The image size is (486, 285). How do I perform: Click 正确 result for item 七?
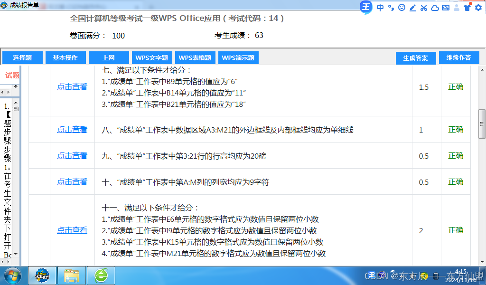[456, 87]
